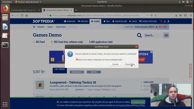Screen dimensions: 194x109
Task: Click the Longsword game thumbnail icon
Action: click(x=40, y=85)
